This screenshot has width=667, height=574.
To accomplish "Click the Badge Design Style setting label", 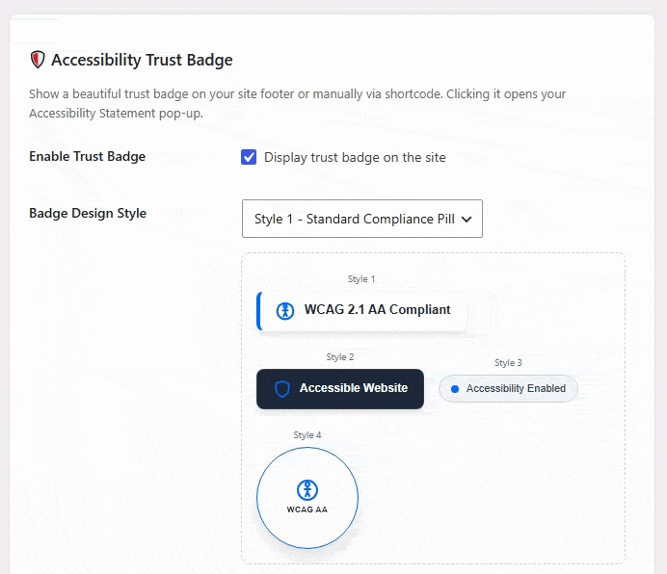I will tap(88, 213).
